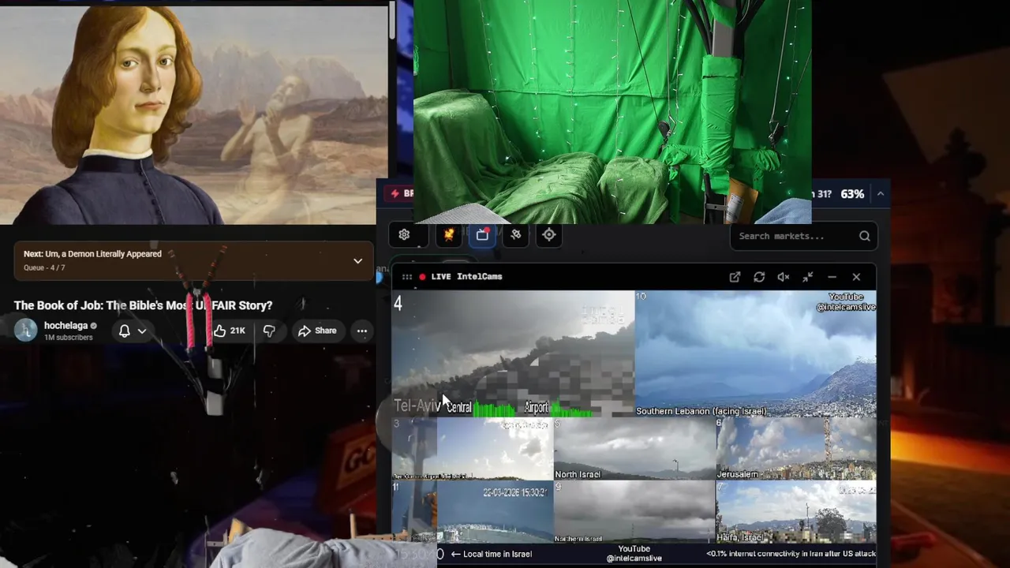
Task: Click the YouTube video player portrait frame
Action: (193, 115)
